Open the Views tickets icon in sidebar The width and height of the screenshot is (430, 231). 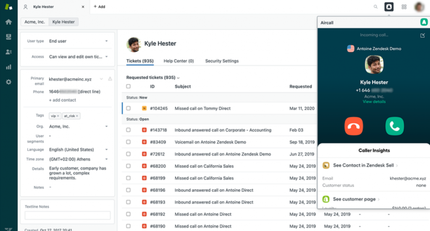pyautogui.click(x=8, y=36)
